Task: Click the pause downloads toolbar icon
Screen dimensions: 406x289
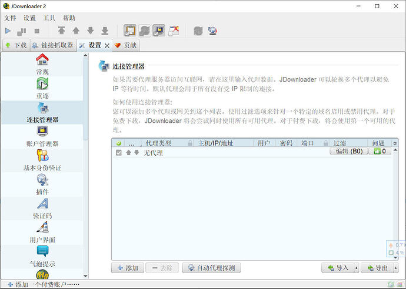Action: tap(22, 31)
